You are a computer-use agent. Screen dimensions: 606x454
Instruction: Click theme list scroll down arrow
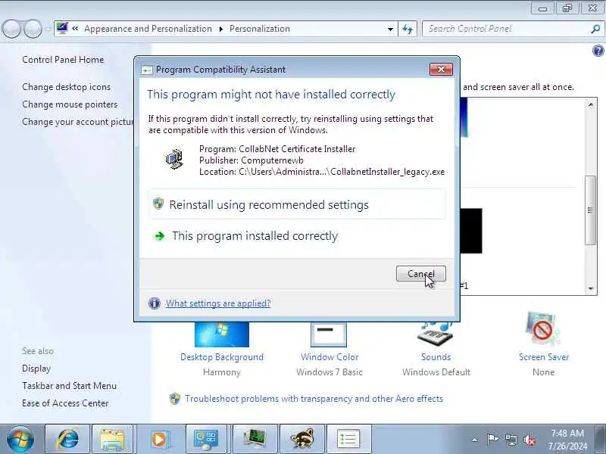pyautogui.click(x=591, y=288)
